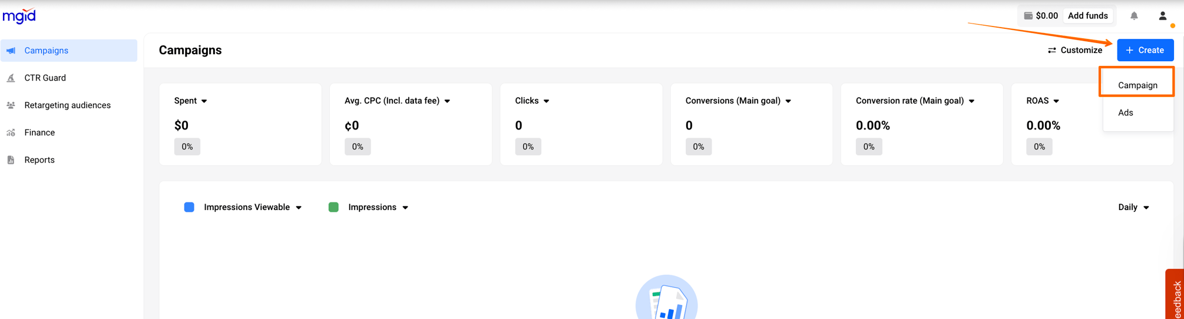
Task: Click the Finance sidebar icon
Action: coord(11,132)
